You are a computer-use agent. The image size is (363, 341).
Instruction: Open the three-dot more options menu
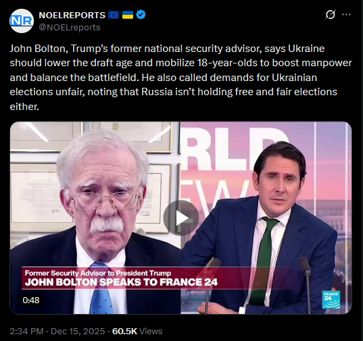[x=346, y=15]
